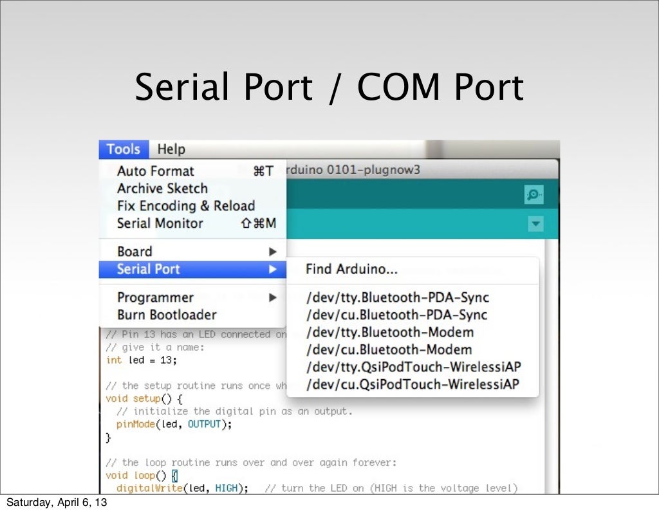Image resolution: width=659 pixels, height=513 pixels.
Task: Expand the Programmer submenu
Action: point(192,297)
